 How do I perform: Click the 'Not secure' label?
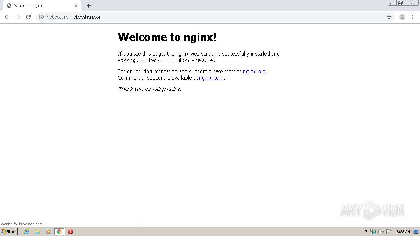point(57,17)
